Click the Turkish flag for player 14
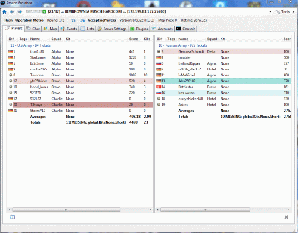This screenshot has width=298, height=233. (x=159, y=87)
